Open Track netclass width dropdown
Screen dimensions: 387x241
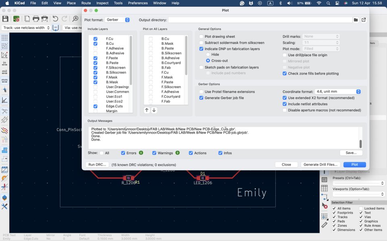pyautogui.click(x=26, y=28)
